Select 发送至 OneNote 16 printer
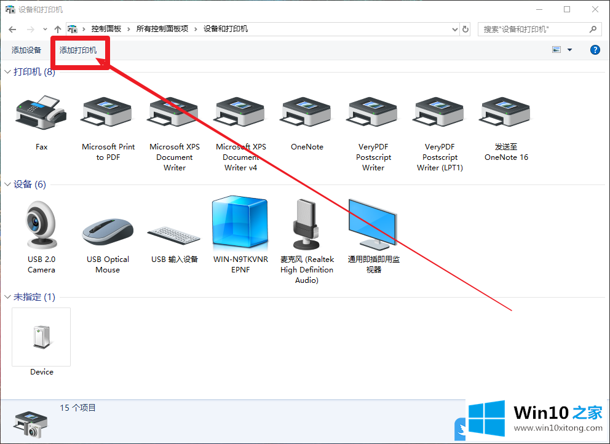This screenshot has width=610, height=444. [505, 113]
